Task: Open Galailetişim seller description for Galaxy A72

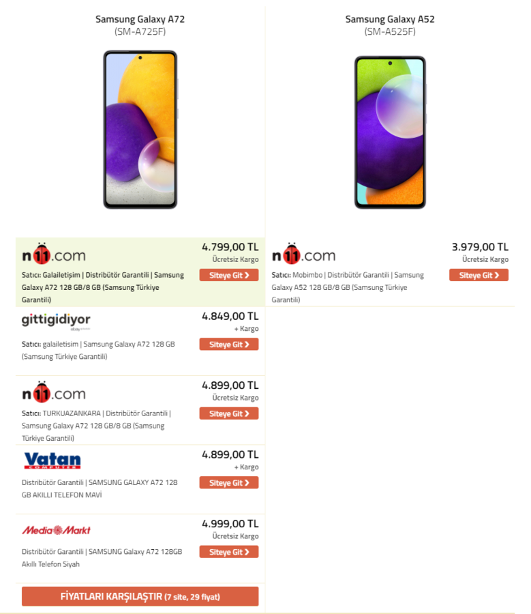Action: tap(103, 287)
